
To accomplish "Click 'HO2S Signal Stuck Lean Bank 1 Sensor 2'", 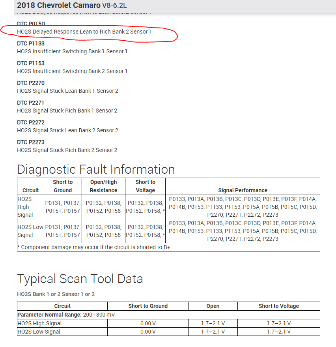I will (x=68, y=91).
